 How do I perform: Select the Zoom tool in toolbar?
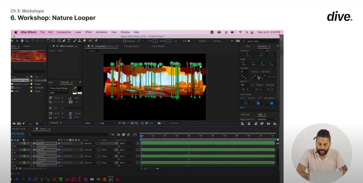click(x=27, y=41)
